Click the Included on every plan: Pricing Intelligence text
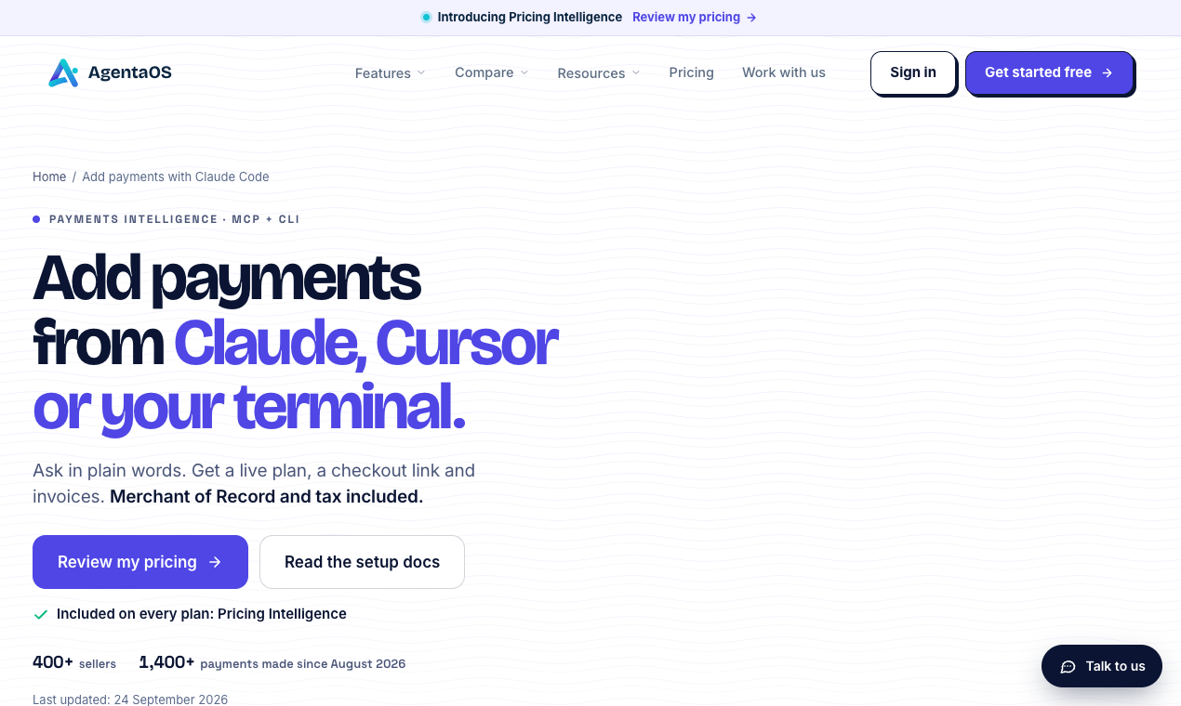The height and width of the screenshot is (706, 1181). [x=202, y=614]
